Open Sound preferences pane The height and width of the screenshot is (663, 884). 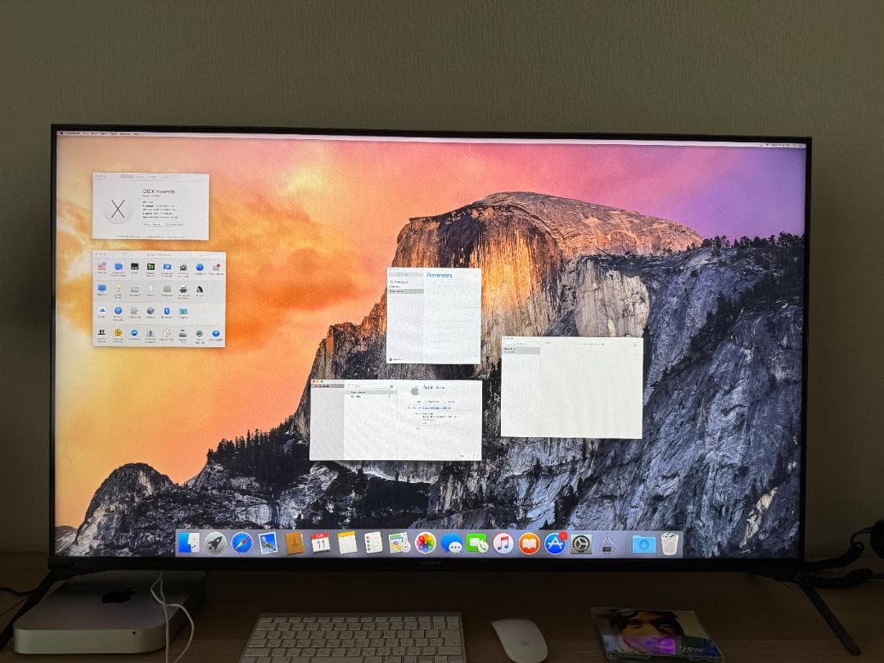201,290
